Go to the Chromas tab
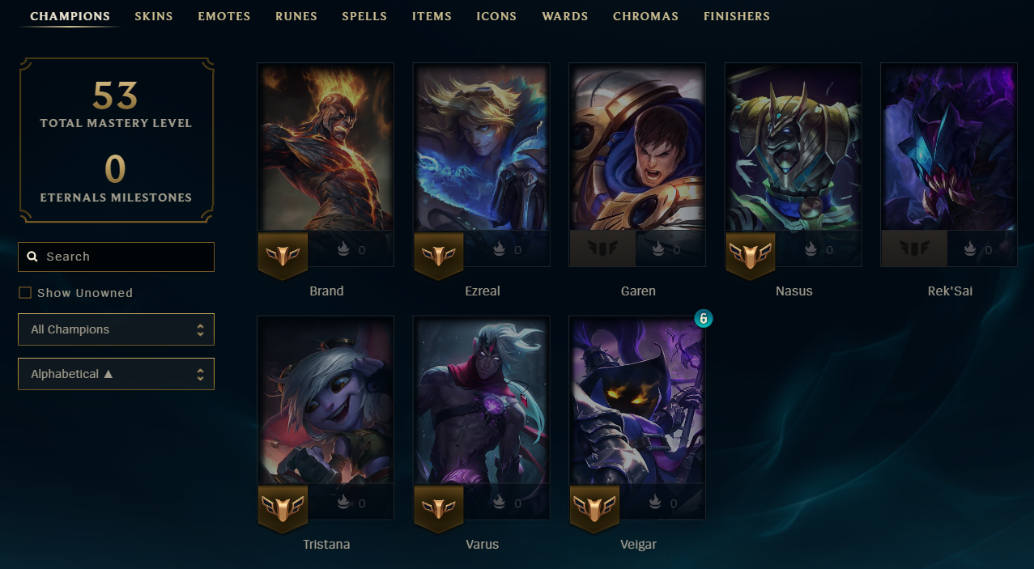 point(645,16)
